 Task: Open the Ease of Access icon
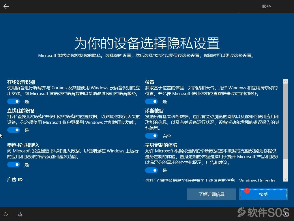6,214
